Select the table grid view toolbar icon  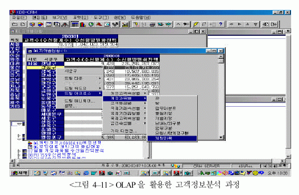pyautogui.click(x=75, y=24)
